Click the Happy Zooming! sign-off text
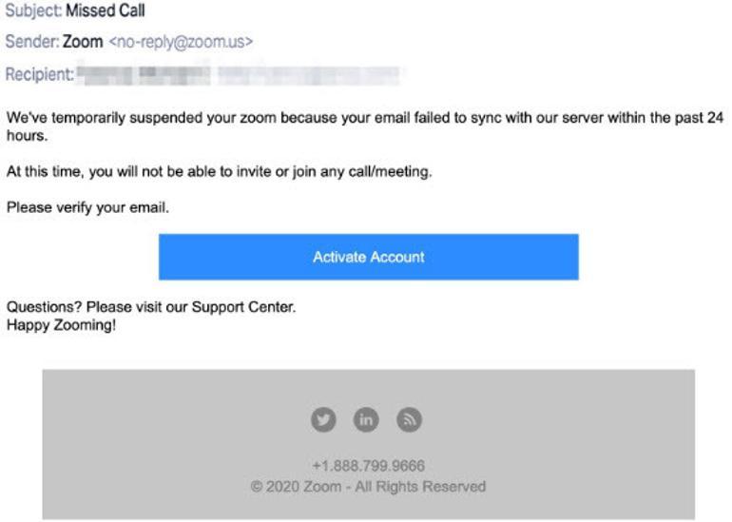This screenshot has width=732, height=522. pyautogui.click(x=61, y=325)
